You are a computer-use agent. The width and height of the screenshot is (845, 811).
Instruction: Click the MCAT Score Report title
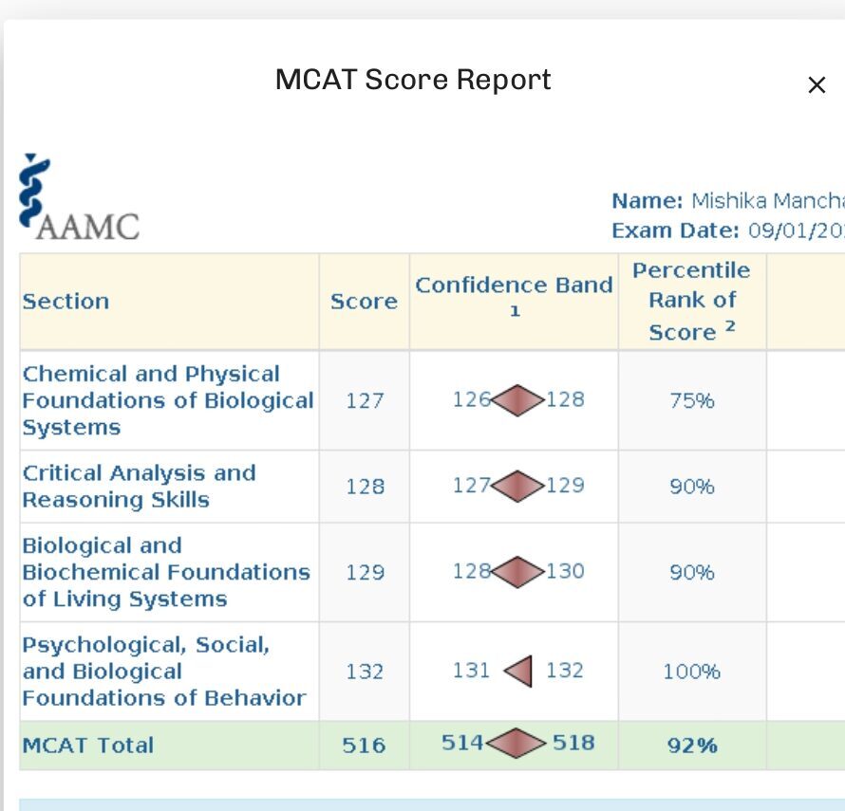[413, 79]
